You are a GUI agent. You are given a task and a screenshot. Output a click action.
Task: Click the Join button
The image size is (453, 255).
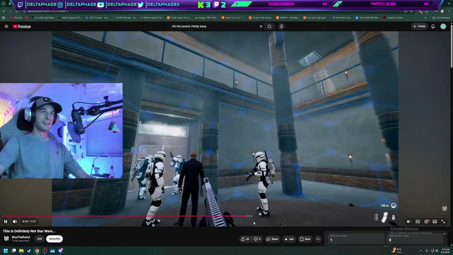click(x=39, y=239)
